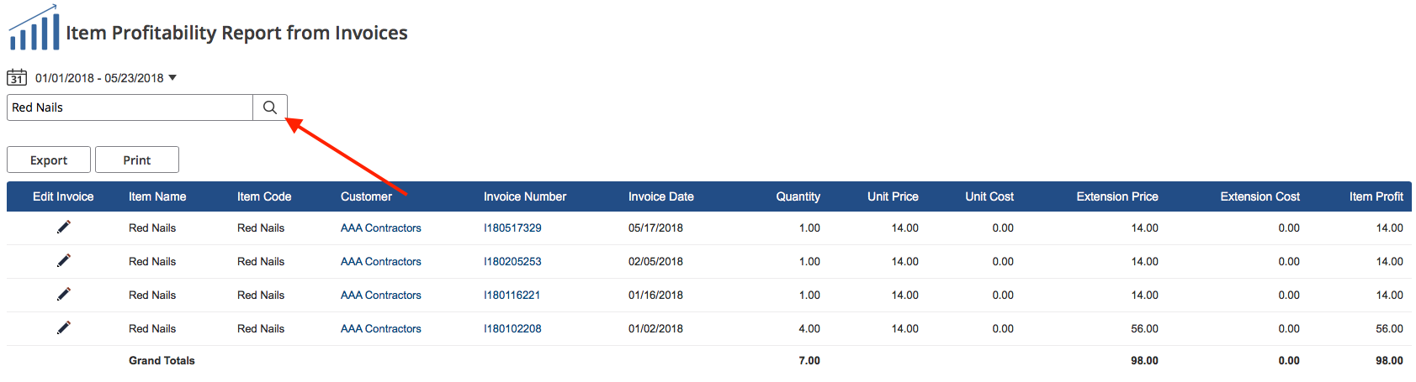The width and height of the screenshot is (1416, 382).
Task: Click the bar chart report logo
Action: click(34, 29)
